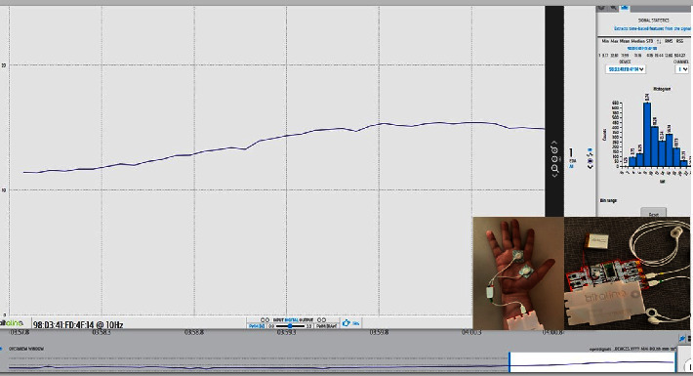Click the bitalino logo icon

12,324
